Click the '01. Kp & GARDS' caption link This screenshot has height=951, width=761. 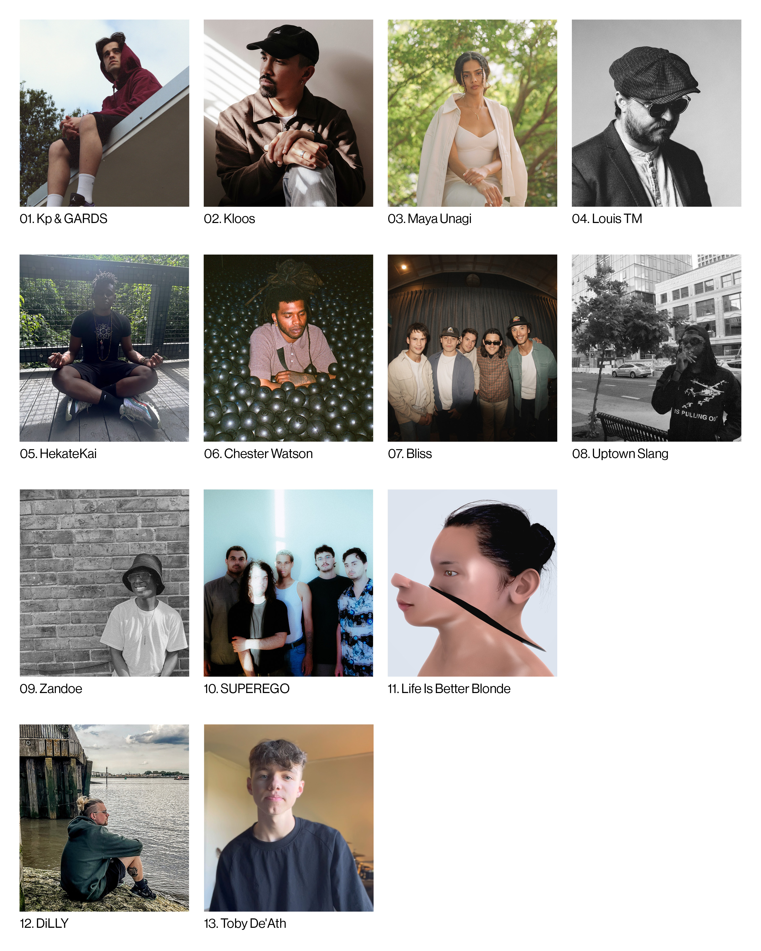pyautogui.click(x=64, y=219)
